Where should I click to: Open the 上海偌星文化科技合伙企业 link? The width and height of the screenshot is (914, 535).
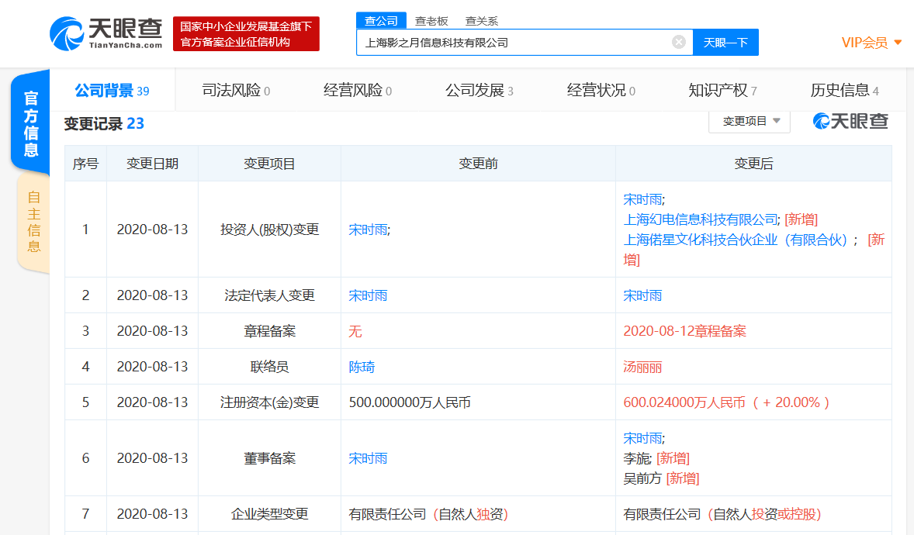click(x=735, y=240)
